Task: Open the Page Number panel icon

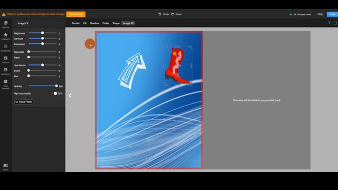Action: tap(6, 81)
